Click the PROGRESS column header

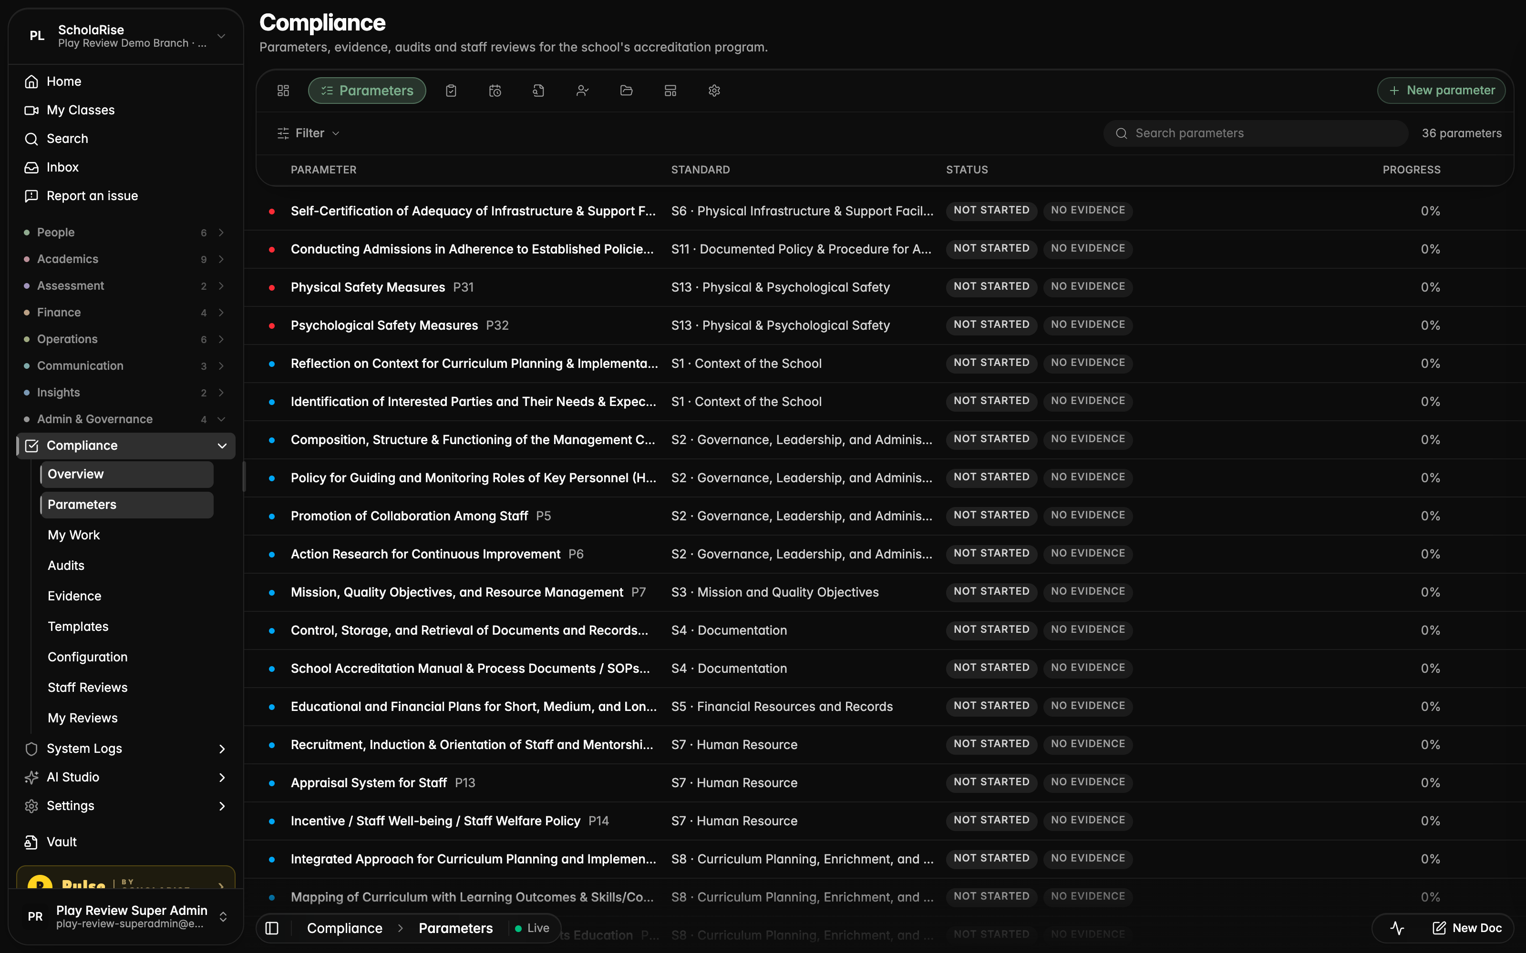tap(1411, 170)
